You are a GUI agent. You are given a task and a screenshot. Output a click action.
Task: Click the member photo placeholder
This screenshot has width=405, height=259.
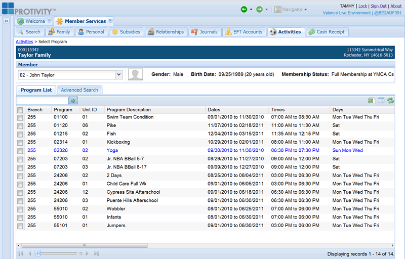tap(135, 75)
